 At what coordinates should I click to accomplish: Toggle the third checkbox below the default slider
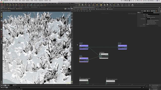click(146, 23)
